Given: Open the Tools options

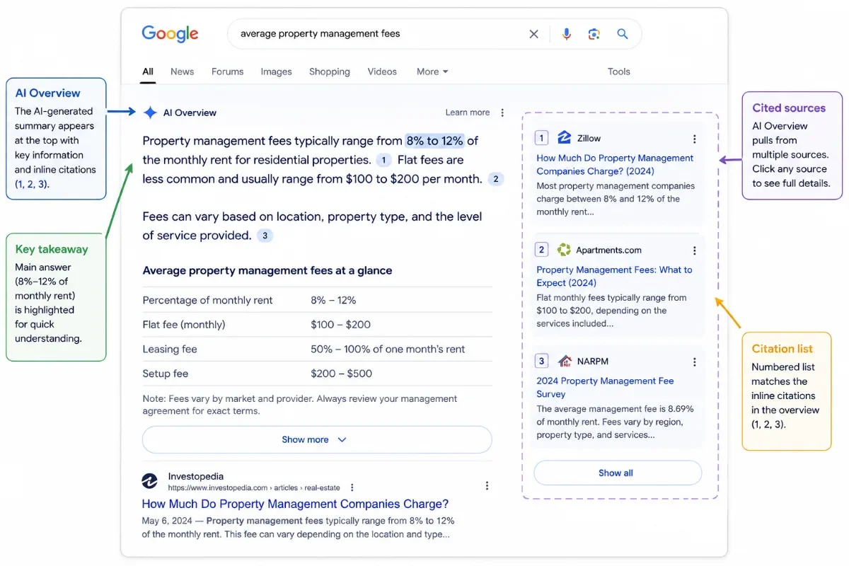Looking at the screenshot, I should tap(619, 71).
